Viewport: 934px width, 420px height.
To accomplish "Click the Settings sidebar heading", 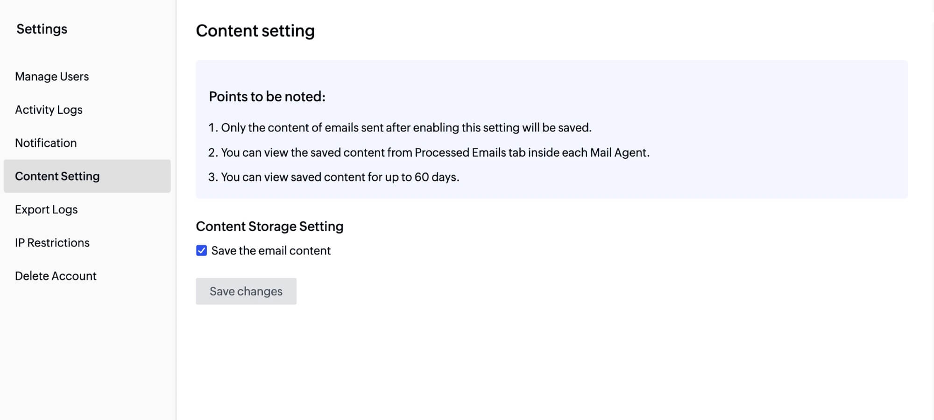I will [42, 29].
